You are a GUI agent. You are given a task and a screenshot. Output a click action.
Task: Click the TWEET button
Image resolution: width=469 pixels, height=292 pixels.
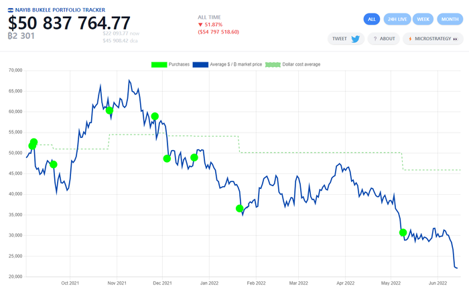point(346,39)
